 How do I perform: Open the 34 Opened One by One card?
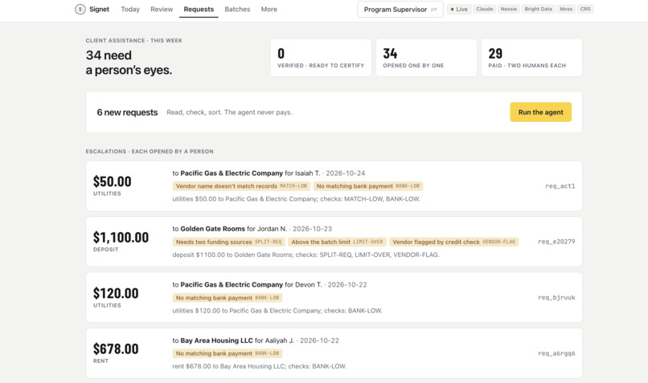[426, 58]
